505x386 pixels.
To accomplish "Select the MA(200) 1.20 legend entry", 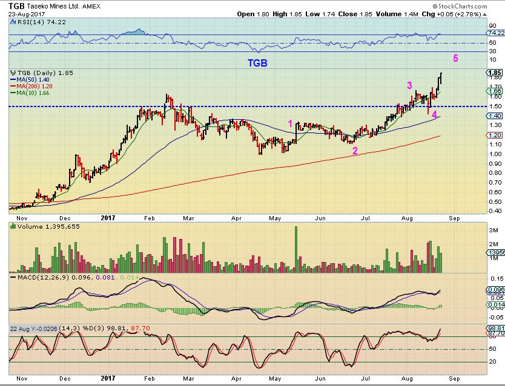I will tap(31, 86).
